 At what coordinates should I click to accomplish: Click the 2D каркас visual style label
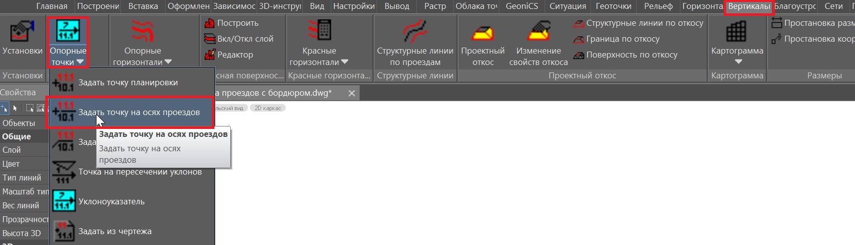tap(268, 108)
